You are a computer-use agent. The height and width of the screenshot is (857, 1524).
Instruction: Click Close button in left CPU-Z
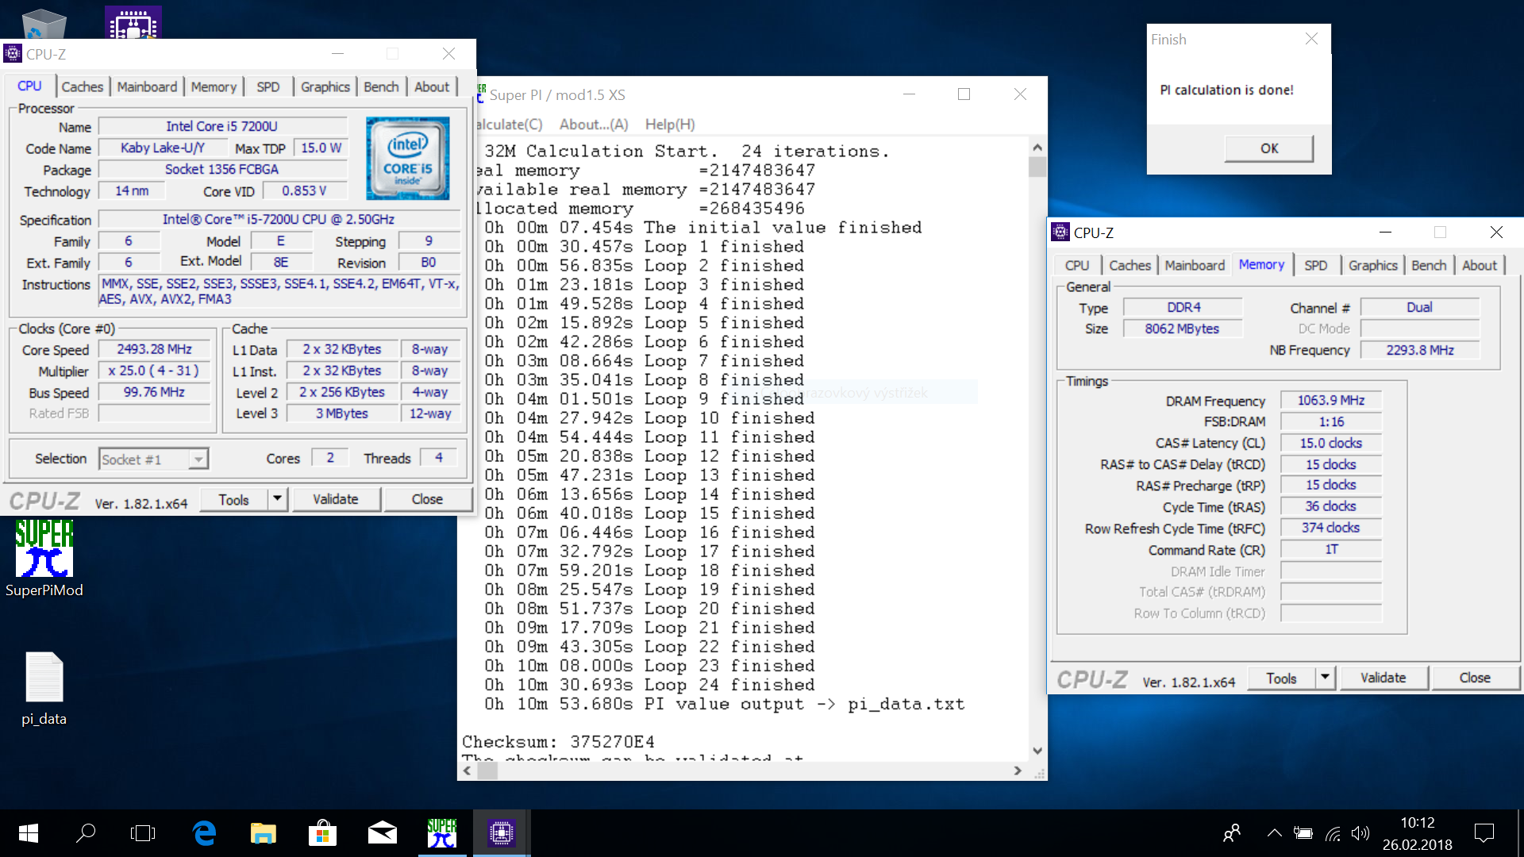point(427,499)
